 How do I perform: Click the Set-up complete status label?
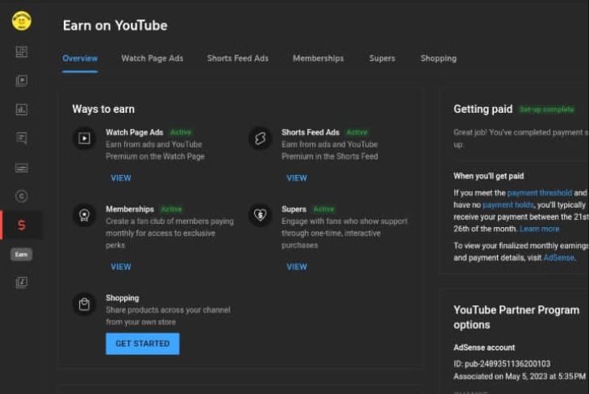click(x=546, y=110)
